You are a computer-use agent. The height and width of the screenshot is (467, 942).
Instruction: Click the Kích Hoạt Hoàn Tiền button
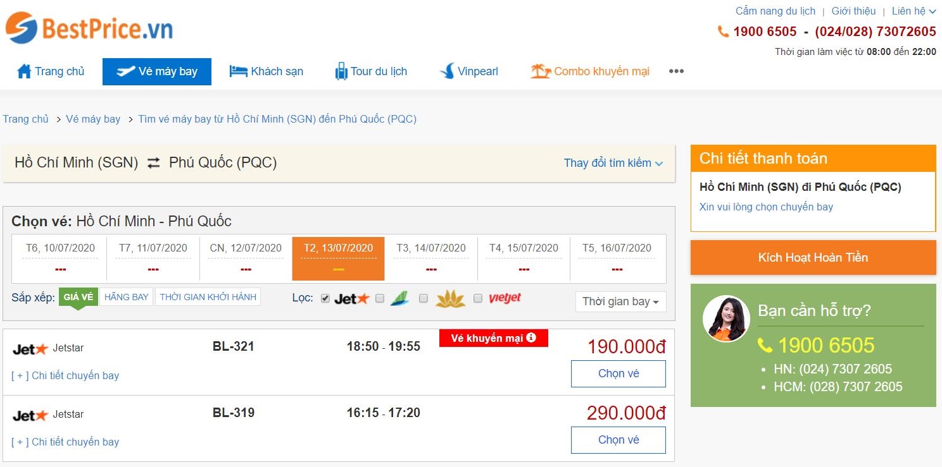tap(813, 257)
